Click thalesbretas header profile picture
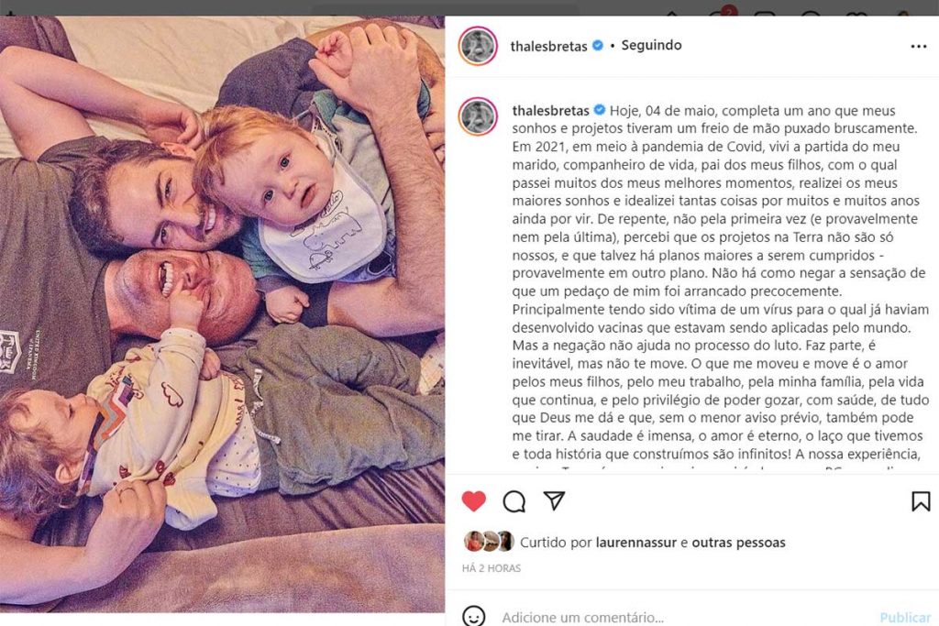Image resolution: width=939 pixels, height=626 pixels. pos(478,46)
